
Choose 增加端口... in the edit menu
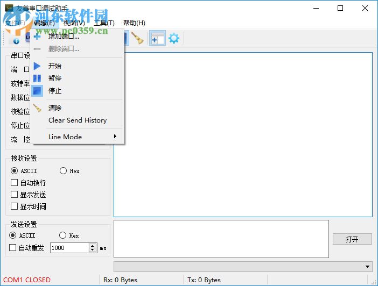click(x=78, y=37)
